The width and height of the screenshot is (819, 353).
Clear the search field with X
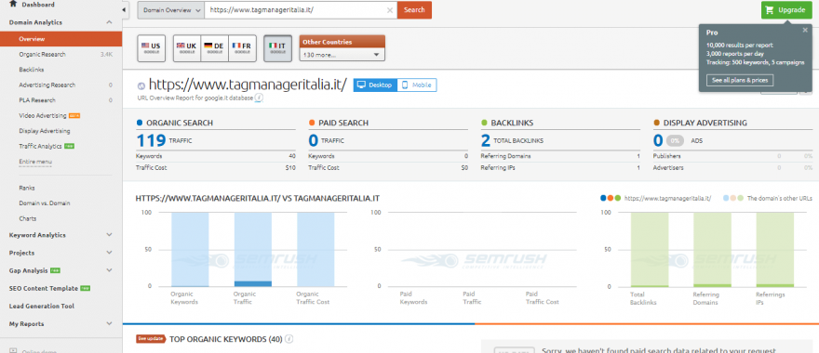(x=390, y=10)
